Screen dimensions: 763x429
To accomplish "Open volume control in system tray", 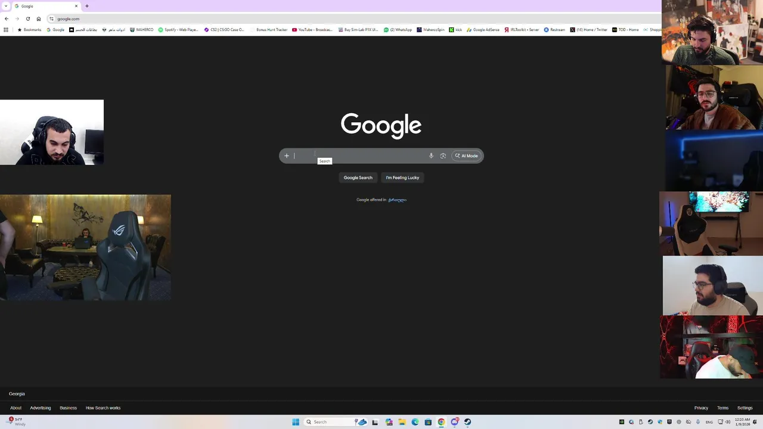I will (728, 422).
